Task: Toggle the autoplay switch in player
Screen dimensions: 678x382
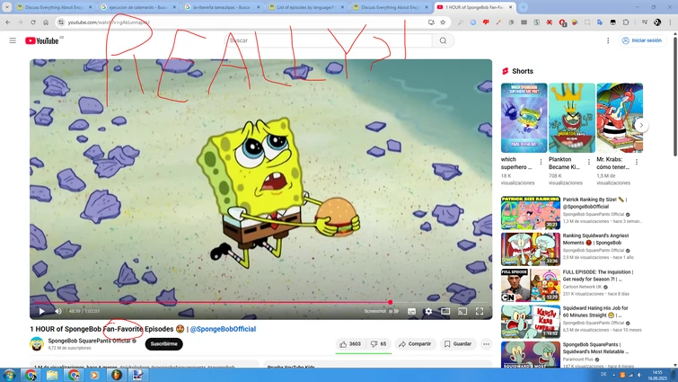Action: (394, 311)
